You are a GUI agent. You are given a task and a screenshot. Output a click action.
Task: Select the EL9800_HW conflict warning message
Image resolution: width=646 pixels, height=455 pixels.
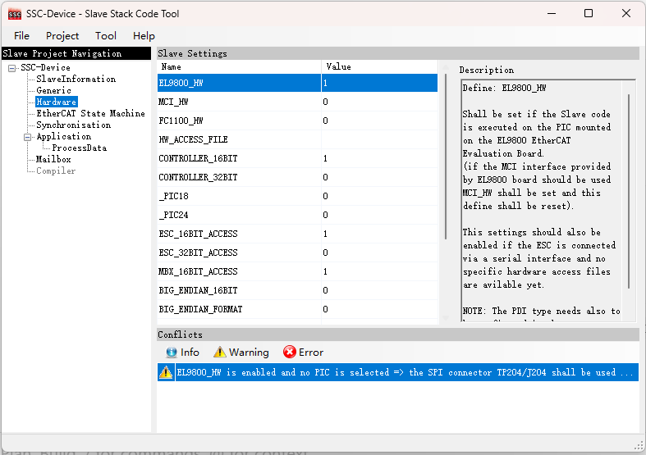[407, 372]
